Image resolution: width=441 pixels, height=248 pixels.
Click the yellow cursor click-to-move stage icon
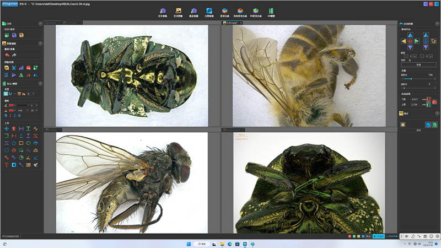[433, 41]
